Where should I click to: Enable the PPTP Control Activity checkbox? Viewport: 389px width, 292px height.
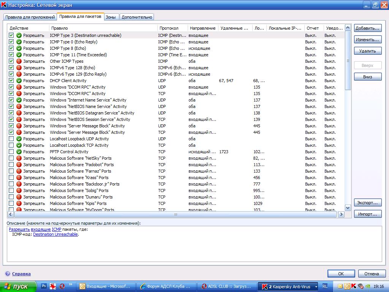click(11, 151)
